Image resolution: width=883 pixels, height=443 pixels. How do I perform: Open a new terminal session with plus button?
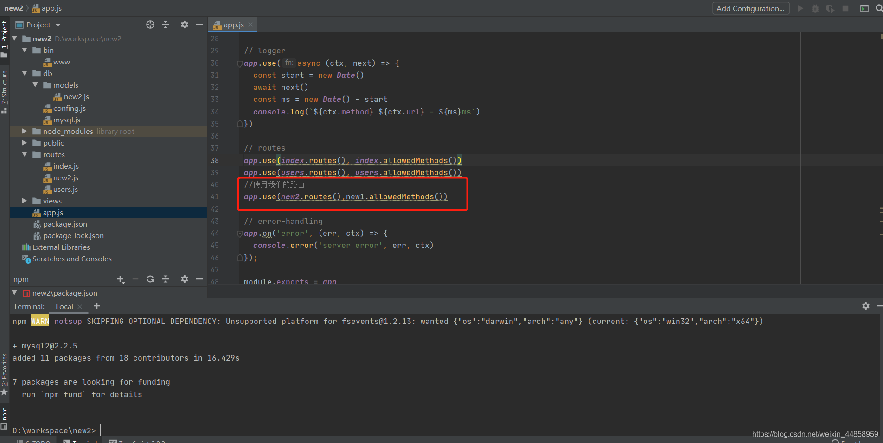coord(97,306)
